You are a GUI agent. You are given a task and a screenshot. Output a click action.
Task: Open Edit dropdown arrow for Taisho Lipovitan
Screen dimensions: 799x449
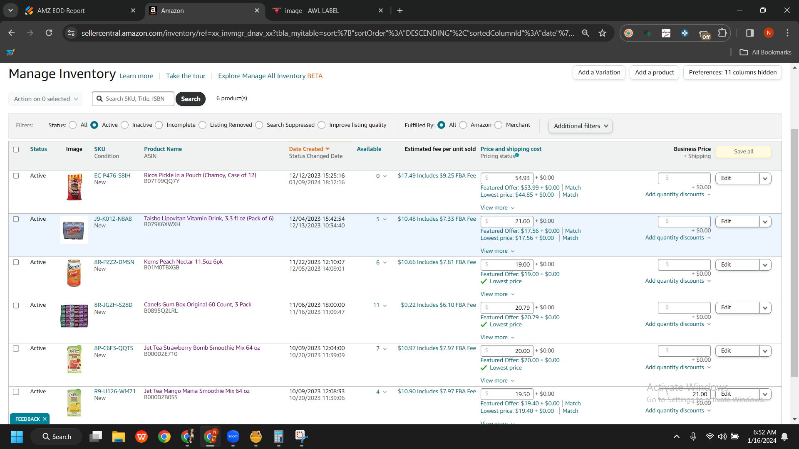(765, 222)
